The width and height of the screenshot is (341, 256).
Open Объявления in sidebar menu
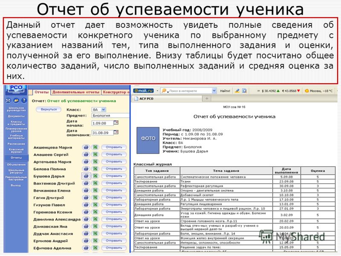click(16, 165)
